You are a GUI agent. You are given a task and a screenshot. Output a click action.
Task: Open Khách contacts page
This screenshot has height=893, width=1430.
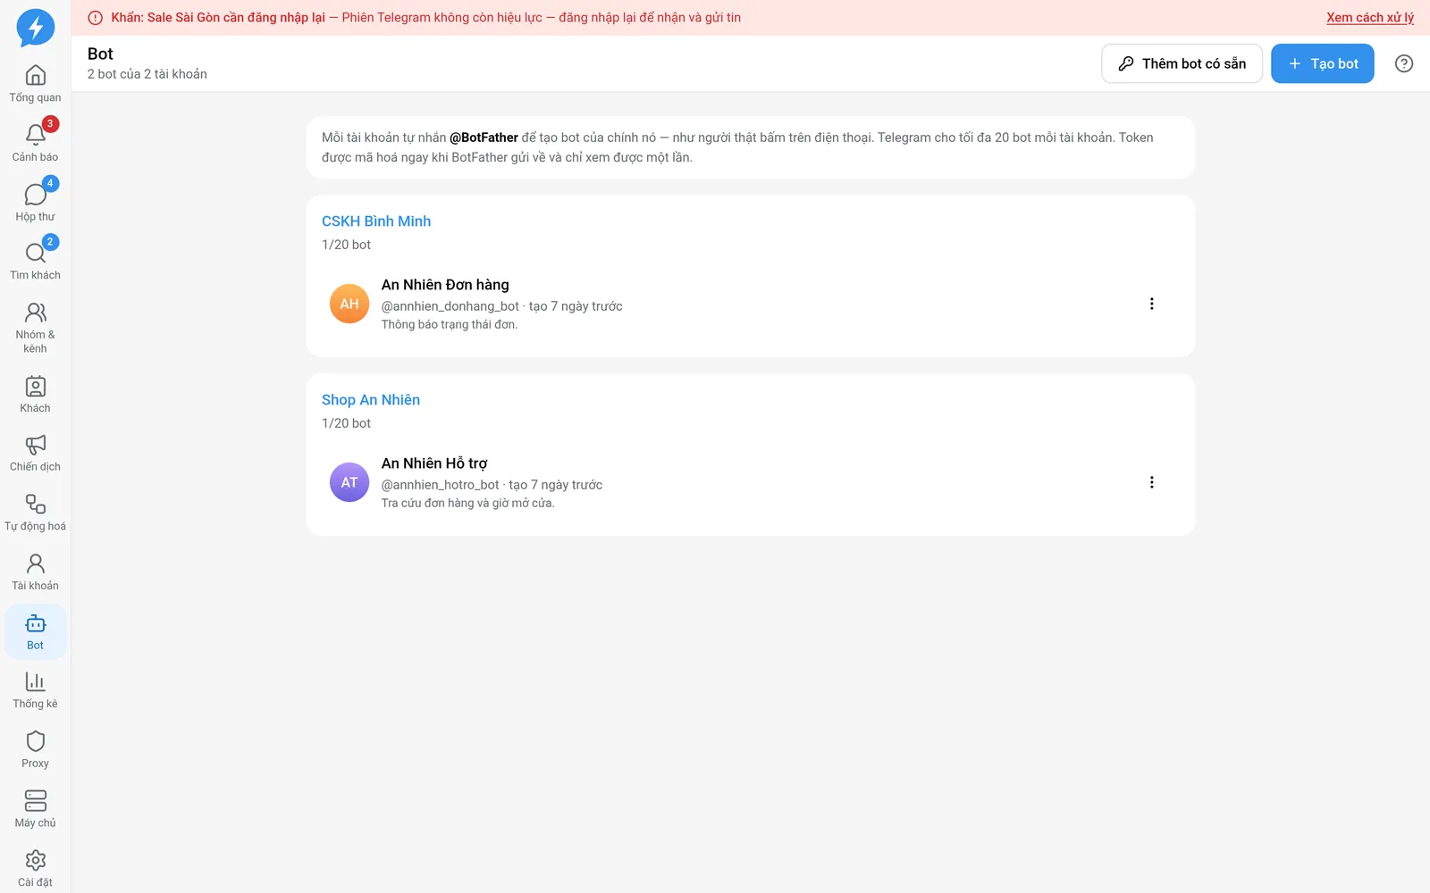[x=35, y=395]
